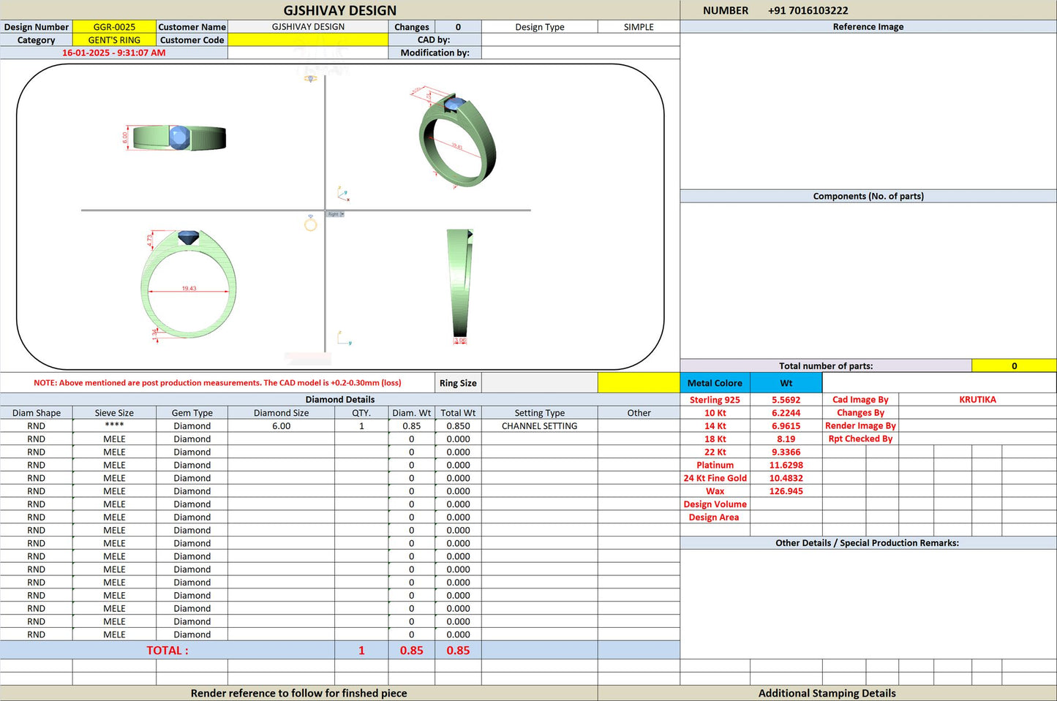The width and height of the screenshot is (1057, 701).
Task: Click the Design Volume label
Action: click(715, 504)
